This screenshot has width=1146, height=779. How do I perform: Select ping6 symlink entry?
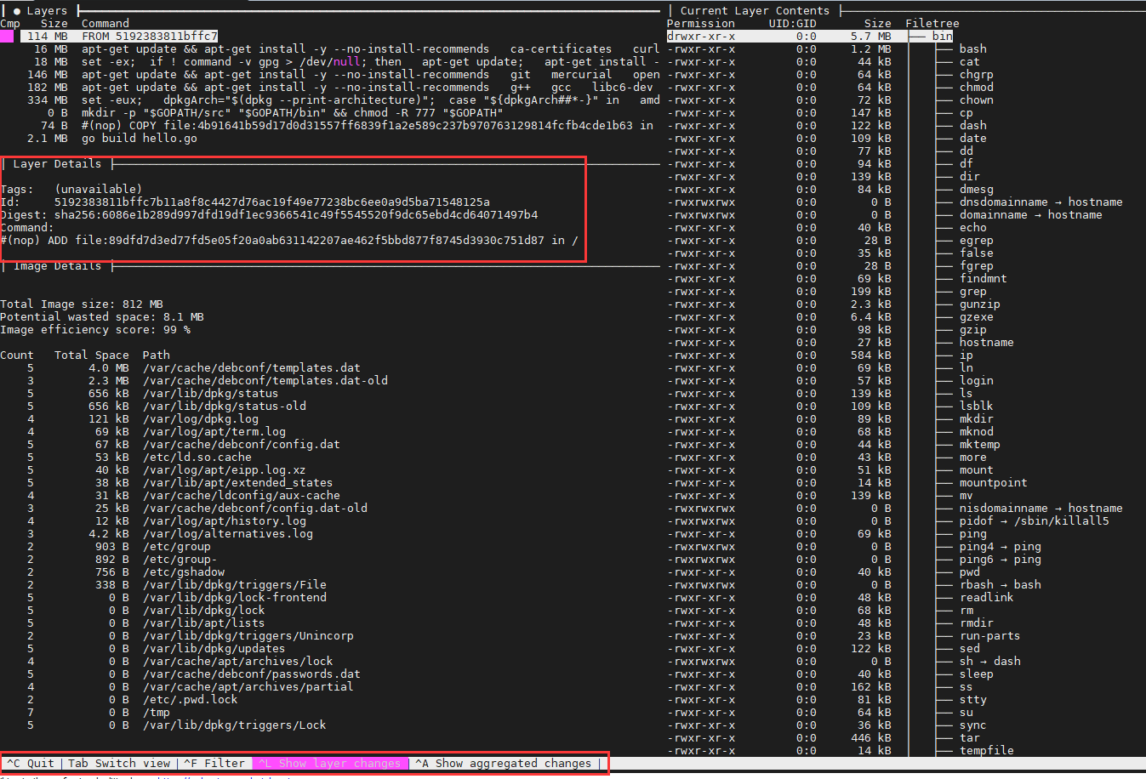[x=1001, y=560]
